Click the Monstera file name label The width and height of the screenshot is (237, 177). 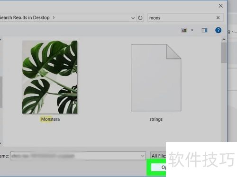coord(50,119)
